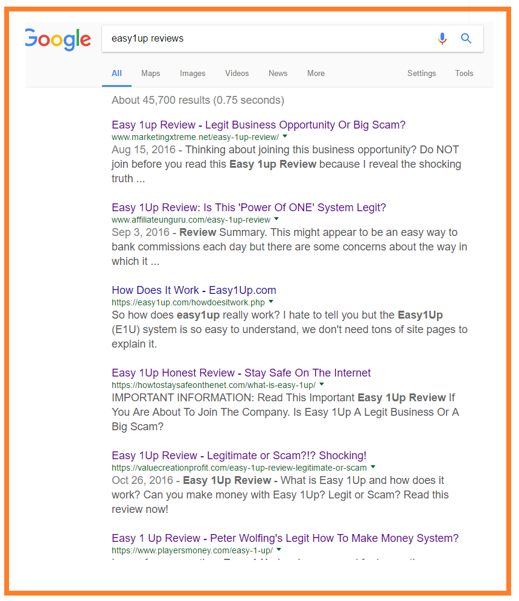519x601 pixels.
Task: Click the snippet starting 'So how does easy1up'
Action: pos(290,329)
